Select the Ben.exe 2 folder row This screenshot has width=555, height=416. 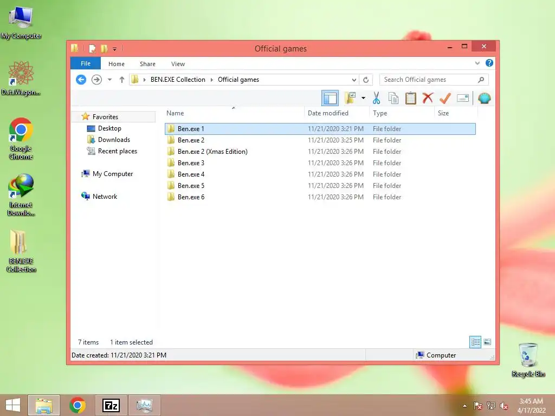(320, 140)
